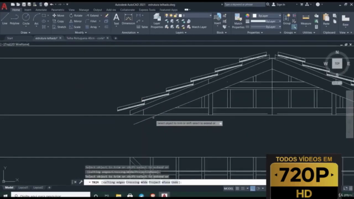The width and height of the screenshot is (354, 199).
Task: Open the Insert ribbon tab
Action: (x=28, y=10)
